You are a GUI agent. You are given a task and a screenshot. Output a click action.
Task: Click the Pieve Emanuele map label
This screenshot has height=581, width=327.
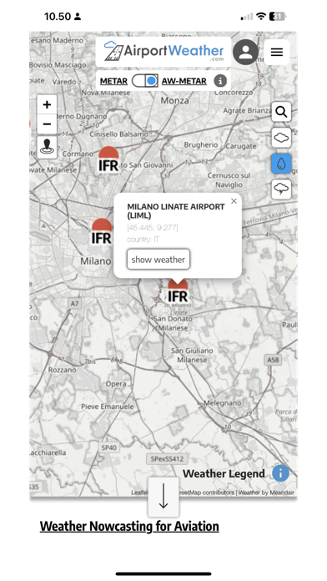tap(108, 407)
